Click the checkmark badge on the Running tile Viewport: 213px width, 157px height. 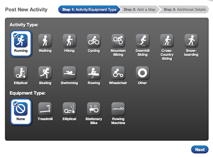tap(16, 35)
